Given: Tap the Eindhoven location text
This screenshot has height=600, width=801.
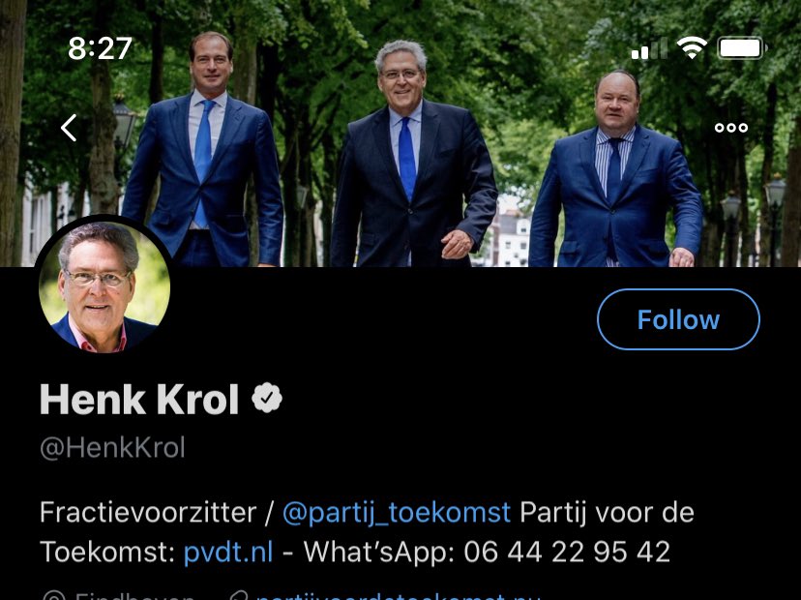Looking at the screenshot, I should pos(134,596).
